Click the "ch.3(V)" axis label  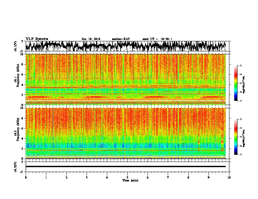click(16, 167)
